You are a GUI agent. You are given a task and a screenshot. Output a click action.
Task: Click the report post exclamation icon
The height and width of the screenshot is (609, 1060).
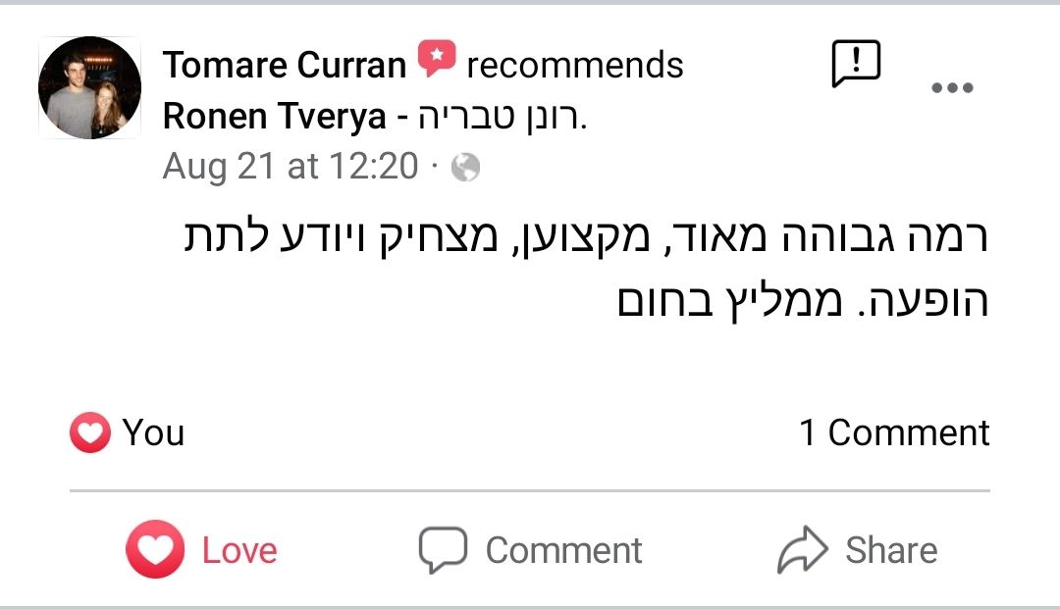pyautogui.click(x=856, y=65)
